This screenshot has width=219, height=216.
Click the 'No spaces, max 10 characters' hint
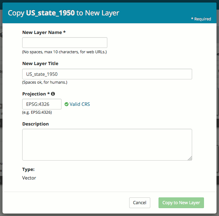(64, 52)
